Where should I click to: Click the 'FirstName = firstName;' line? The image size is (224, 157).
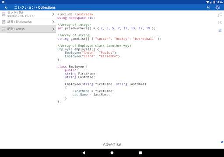pyautogui.click(x=93, y=91)
